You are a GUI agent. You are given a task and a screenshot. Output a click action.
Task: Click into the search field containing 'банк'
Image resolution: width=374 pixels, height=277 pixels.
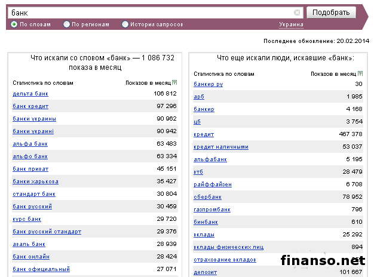click(x=149, y=13)
